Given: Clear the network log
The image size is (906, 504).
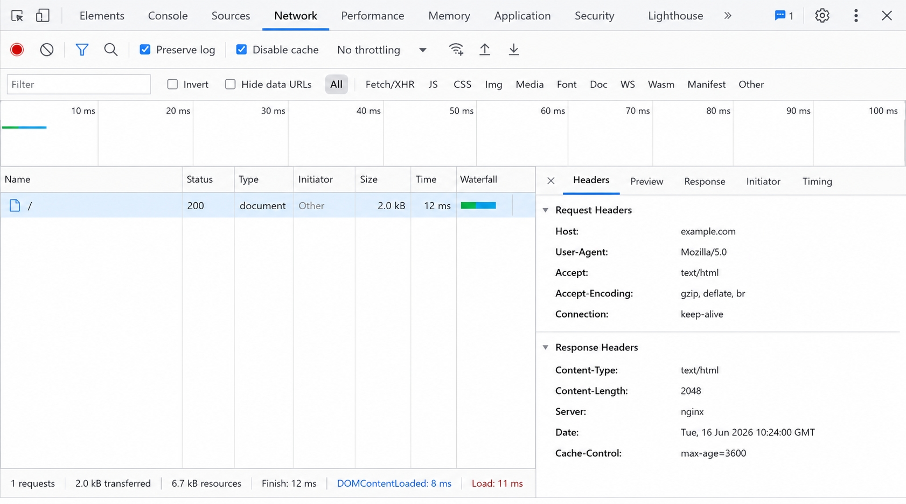Looking at the screenshot, I should point(47,50).
